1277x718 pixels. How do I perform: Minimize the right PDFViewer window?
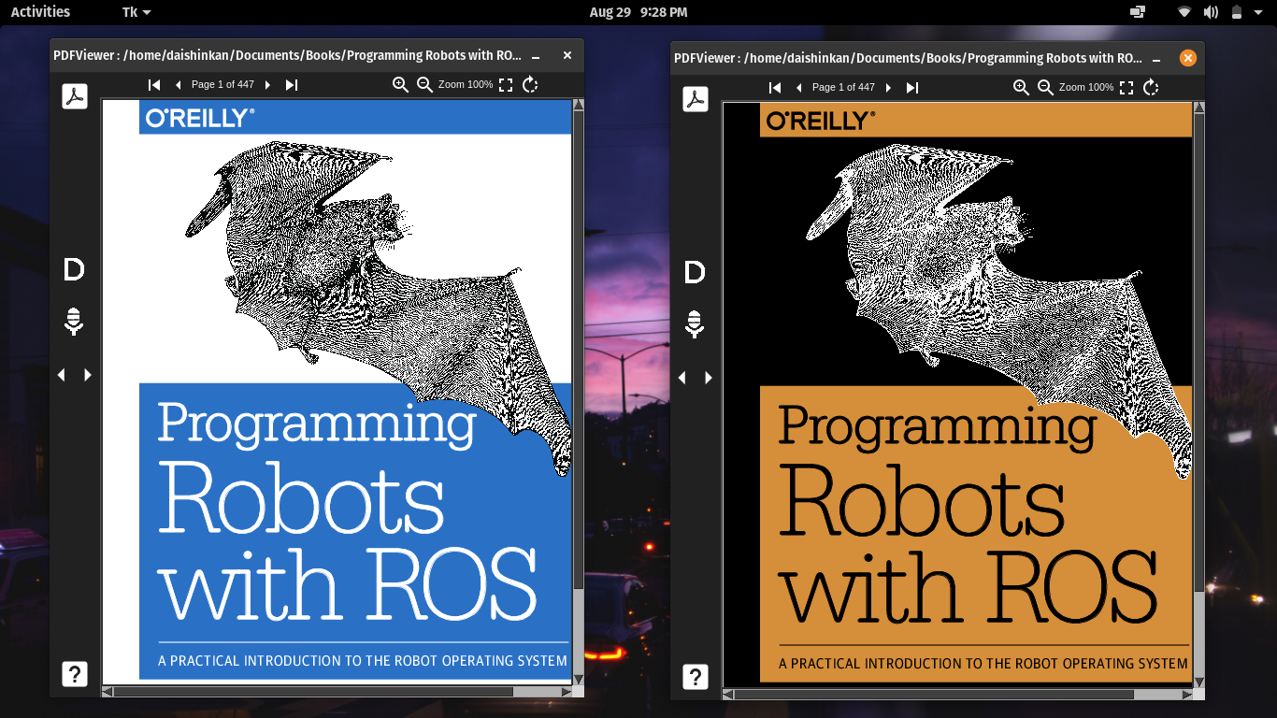(x=1156, y=59)
